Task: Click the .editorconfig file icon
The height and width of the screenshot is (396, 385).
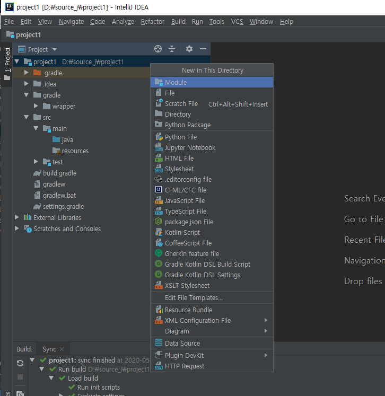Action: [x=159, y=179]
